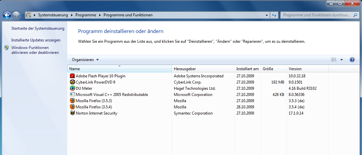Open the help question mark icon
Image resolution: width=362 pixels, height=155 pixels.
(352, 60)
